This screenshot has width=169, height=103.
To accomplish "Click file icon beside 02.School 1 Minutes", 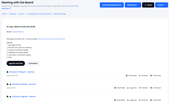I will click(7, 84).
